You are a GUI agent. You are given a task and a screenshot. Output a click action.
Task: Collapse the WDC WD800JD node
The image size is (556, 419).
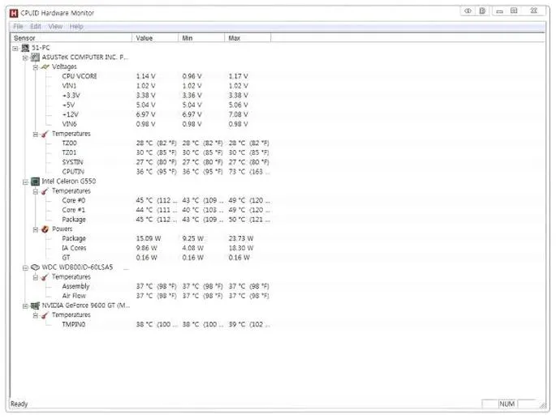(x=25, y=268)
